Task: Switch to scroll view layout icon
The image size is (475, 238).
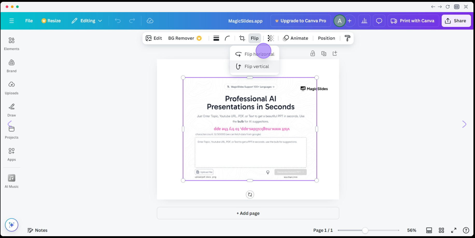Action: [x=429, y=230]
